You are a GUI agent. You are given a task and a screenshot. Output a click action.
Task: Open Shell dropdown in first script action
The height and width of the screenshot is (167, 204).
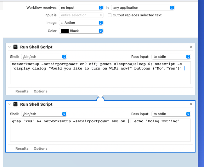pos(44,57)
